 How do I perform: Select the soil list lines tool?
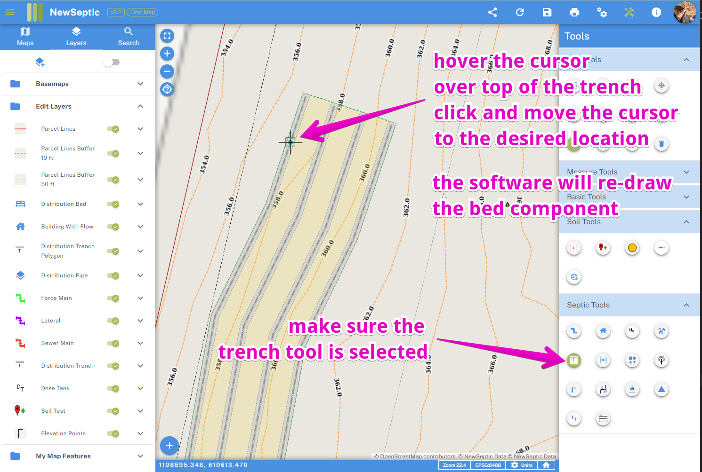click(662, 248)
